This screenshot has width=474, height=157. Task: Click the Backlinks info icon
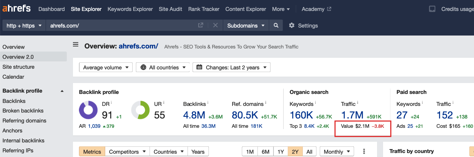(x=209, y=103)
